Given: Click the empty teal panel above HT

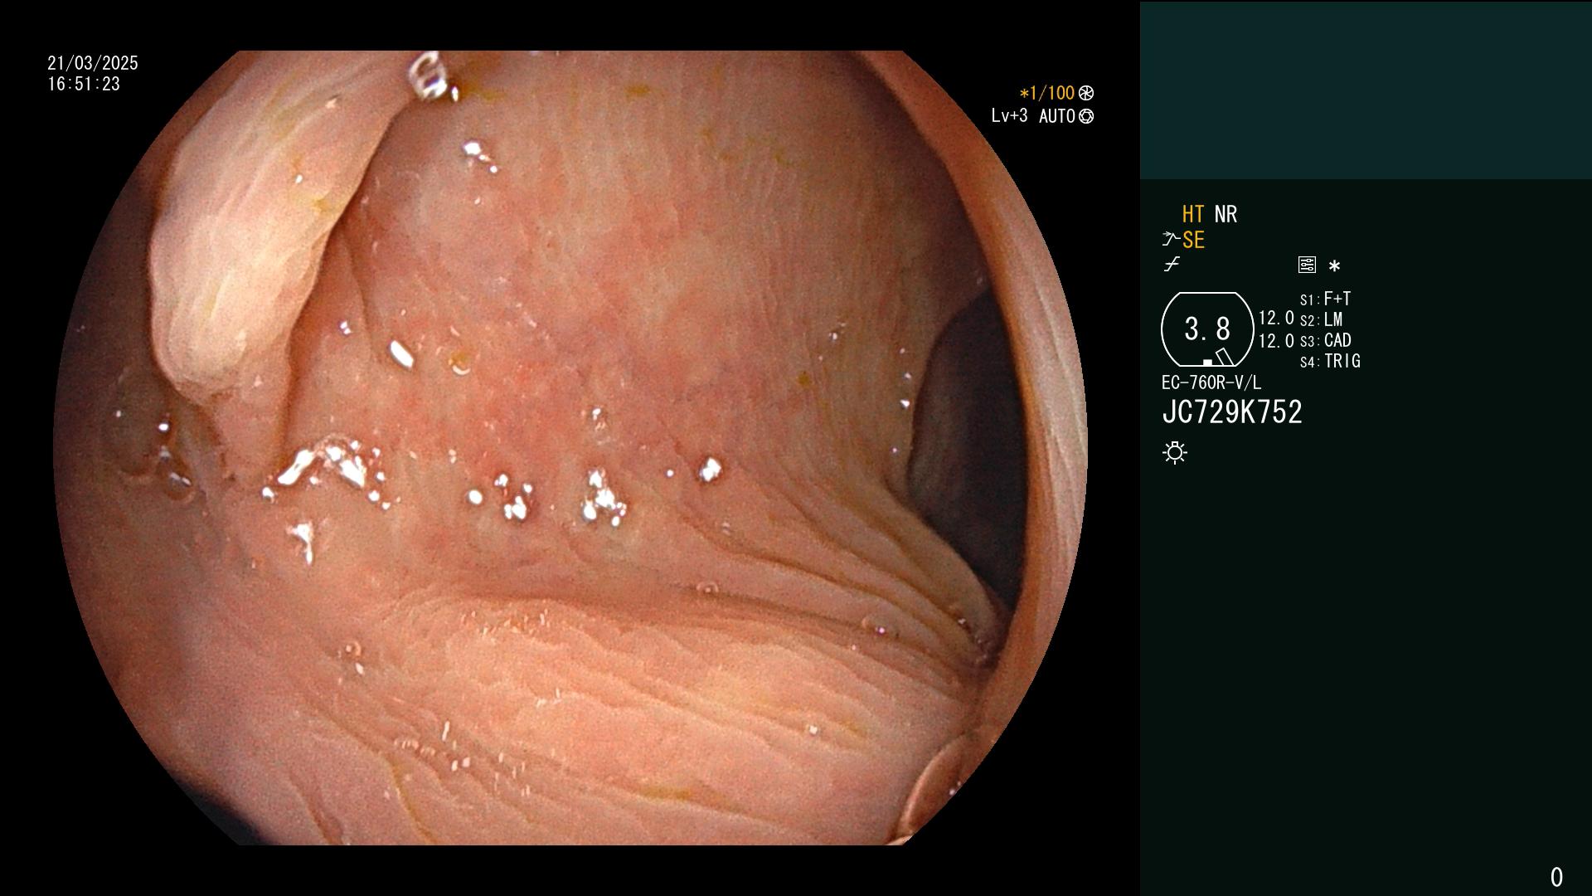Looking at the screenshot, I should [x=1366, y=90].
